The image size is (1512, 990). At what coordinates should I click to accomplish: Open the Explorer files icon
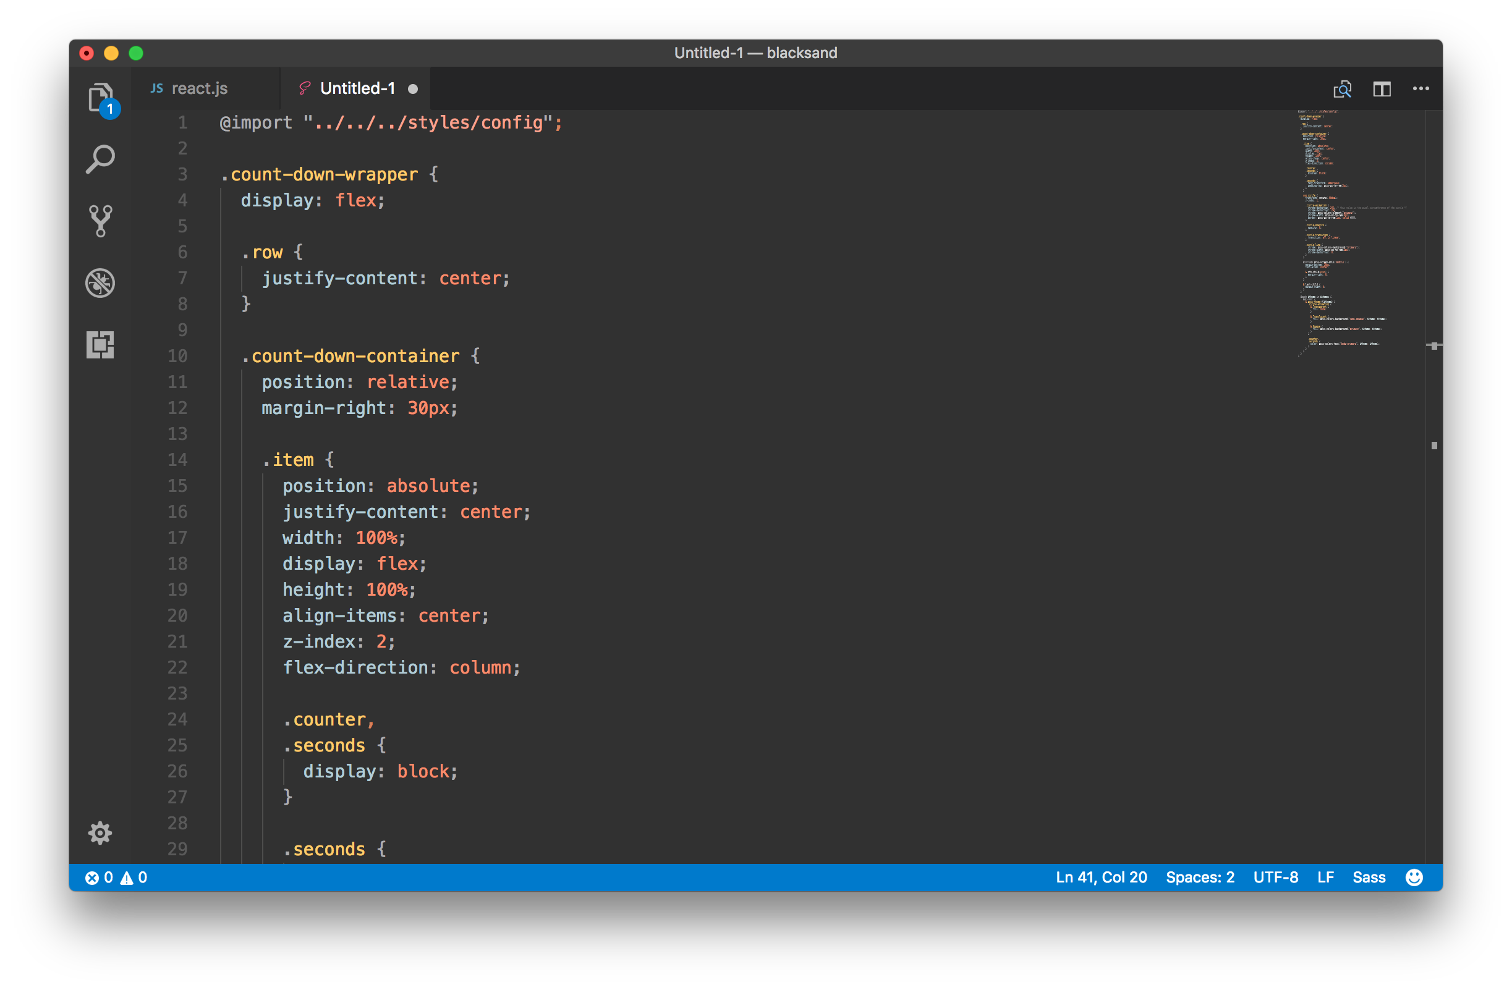[100, 98]
